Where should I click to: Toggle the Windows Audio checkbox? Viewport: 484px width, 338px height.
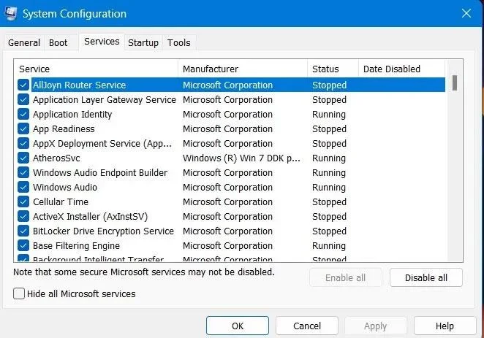[x=23, y=187]
